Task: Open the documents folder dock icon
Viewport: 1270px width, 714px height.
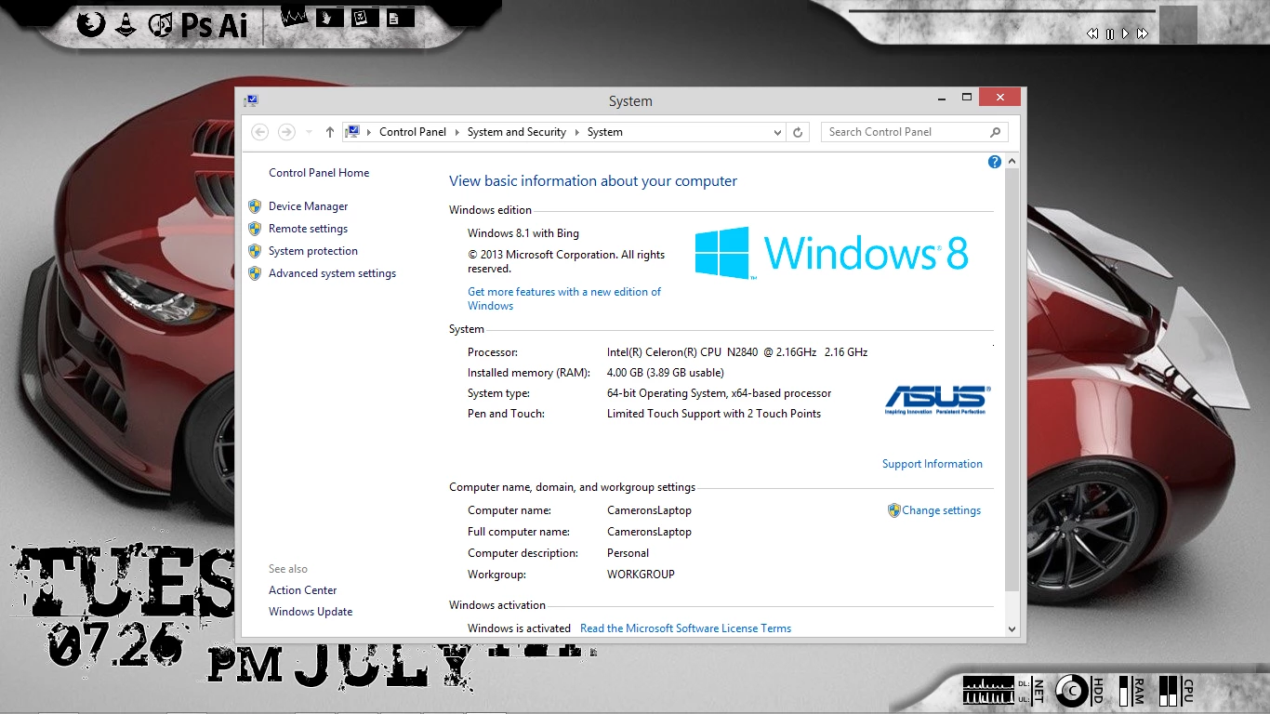Action: tap(400, 17)
